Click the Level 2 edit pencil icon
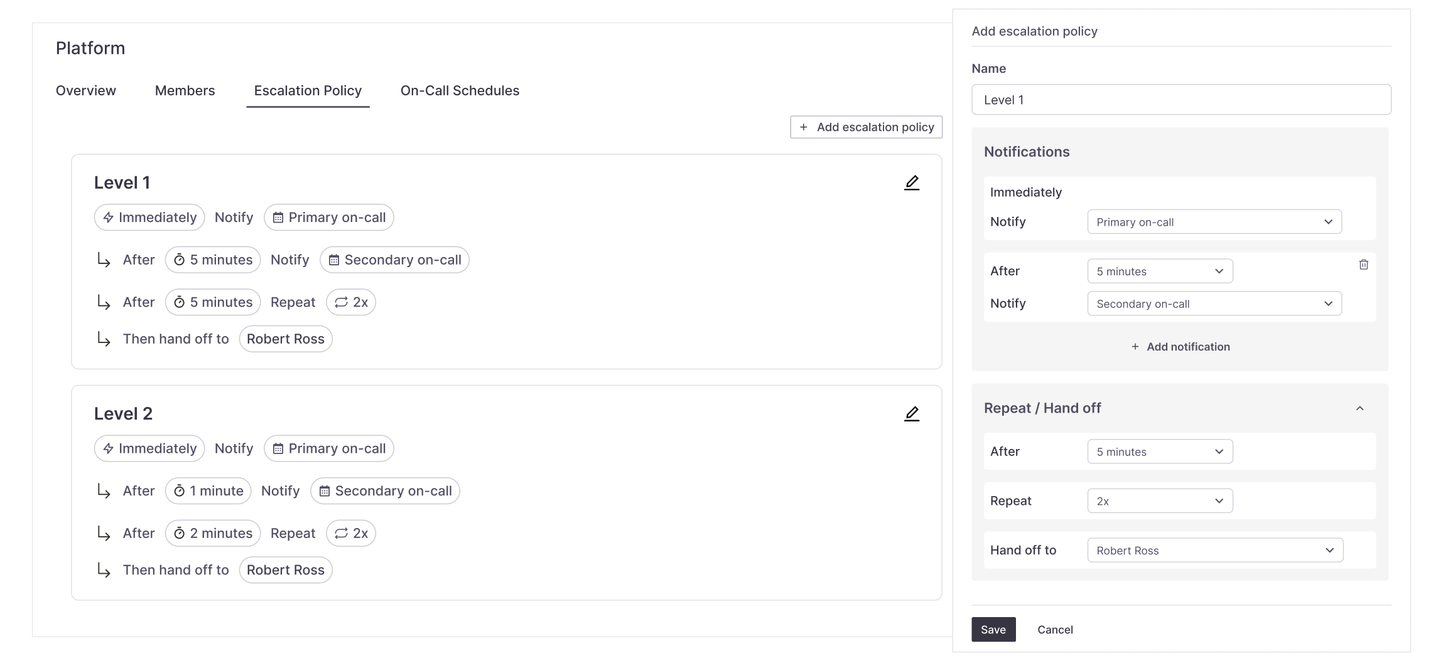 (911, 414)
